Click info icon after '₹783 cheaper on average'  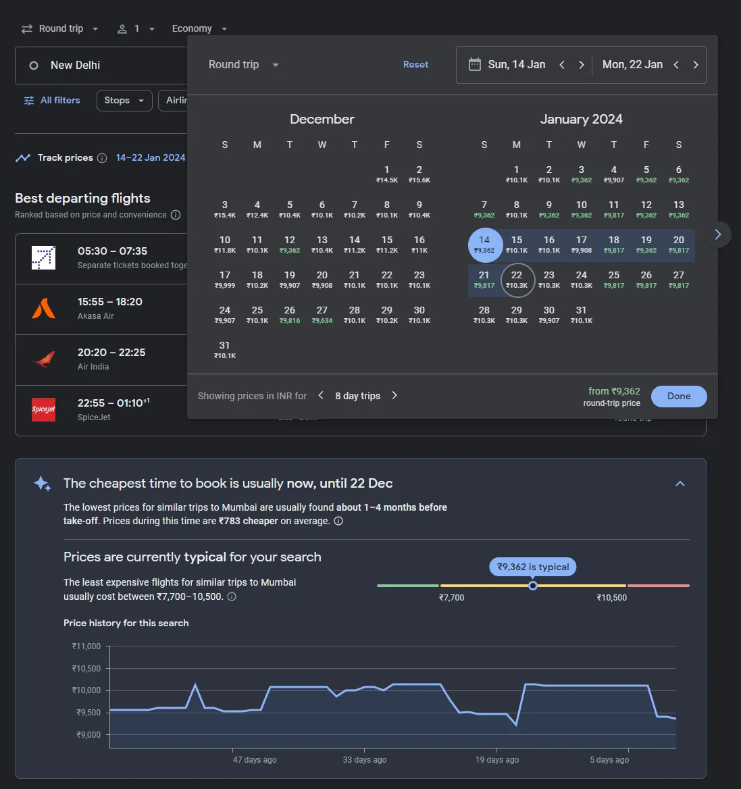pyautogui.click(x=338, y=521)
